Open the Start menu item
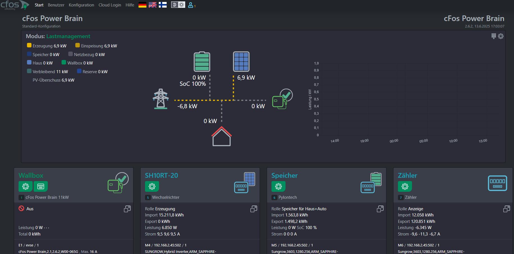The width and height of the screenshot is (514, 254). click(39, 5)
